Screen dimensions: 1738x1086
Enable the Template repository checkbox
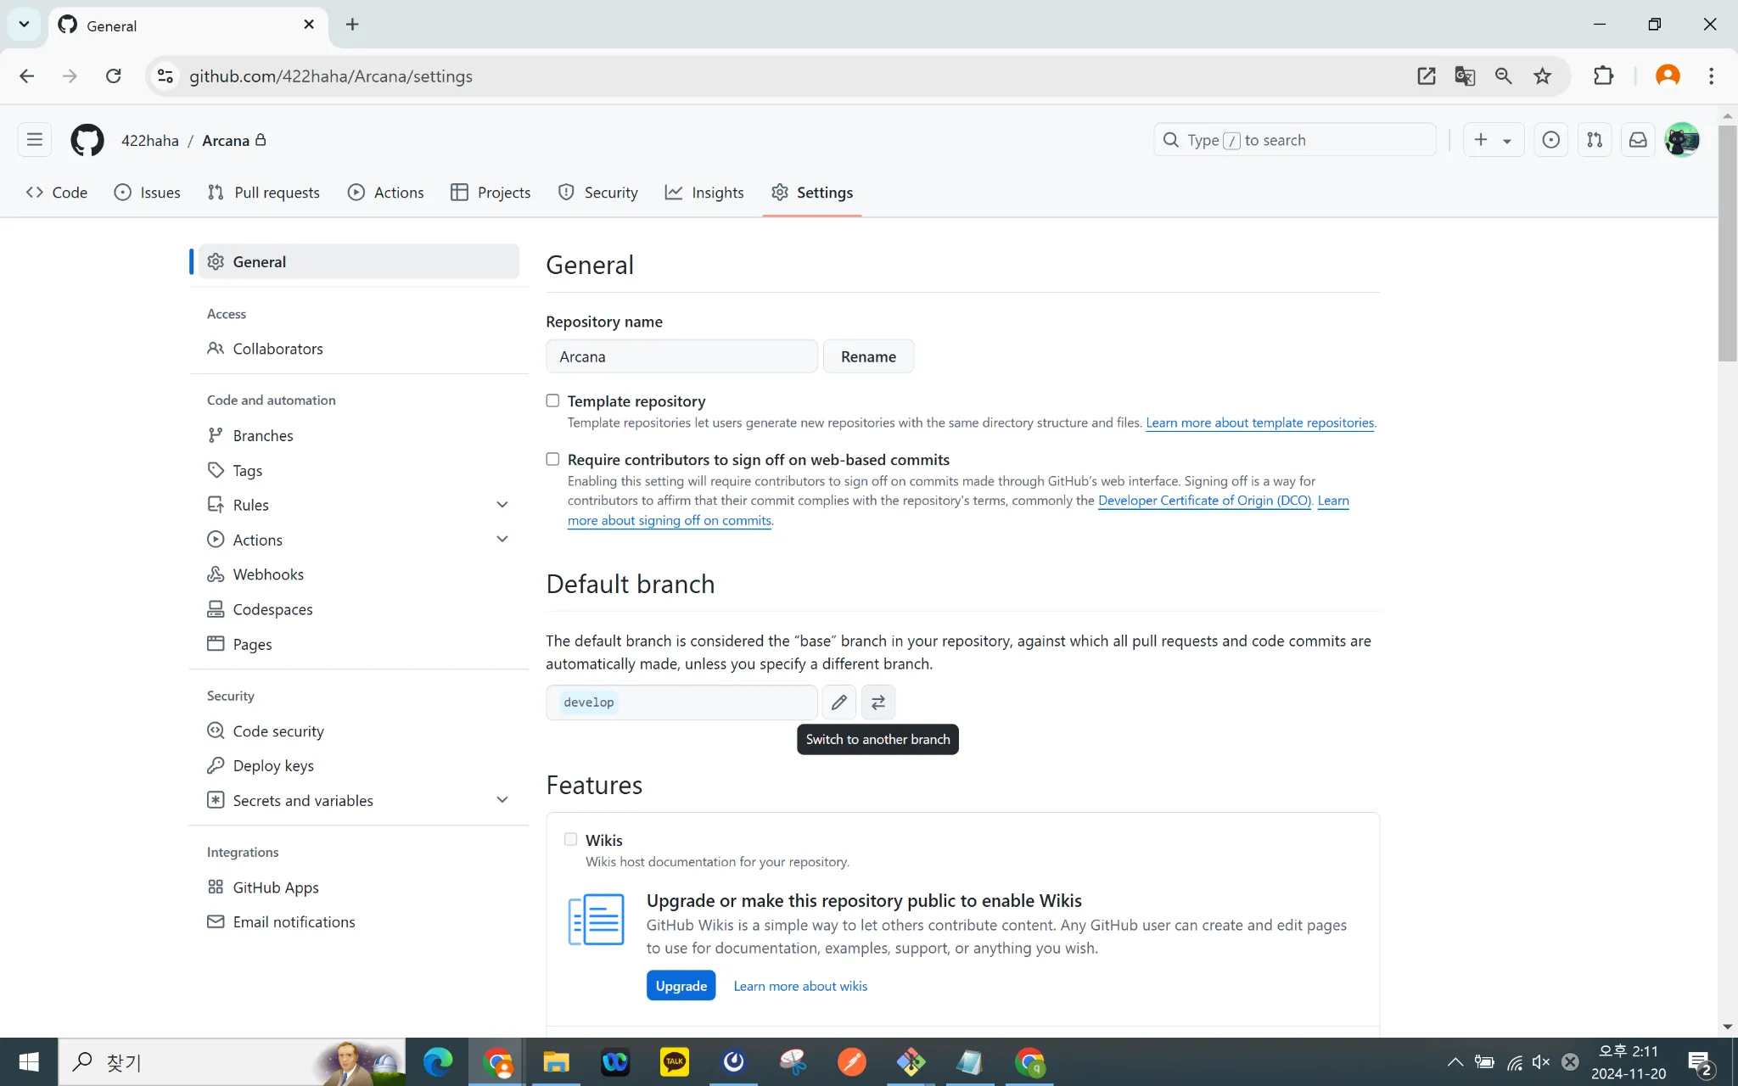coord(552,400)
